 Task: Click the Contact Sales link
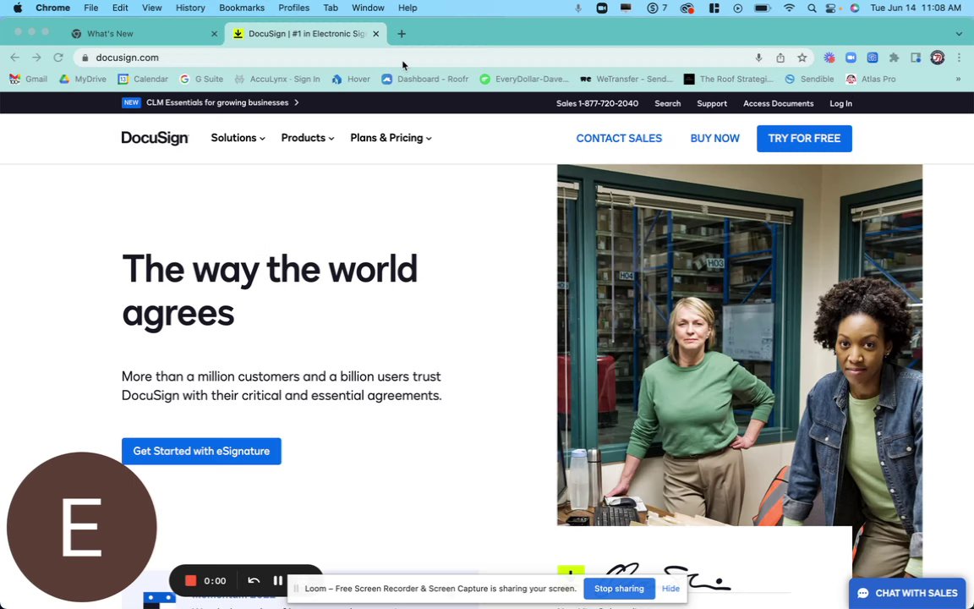pos(619,138)
